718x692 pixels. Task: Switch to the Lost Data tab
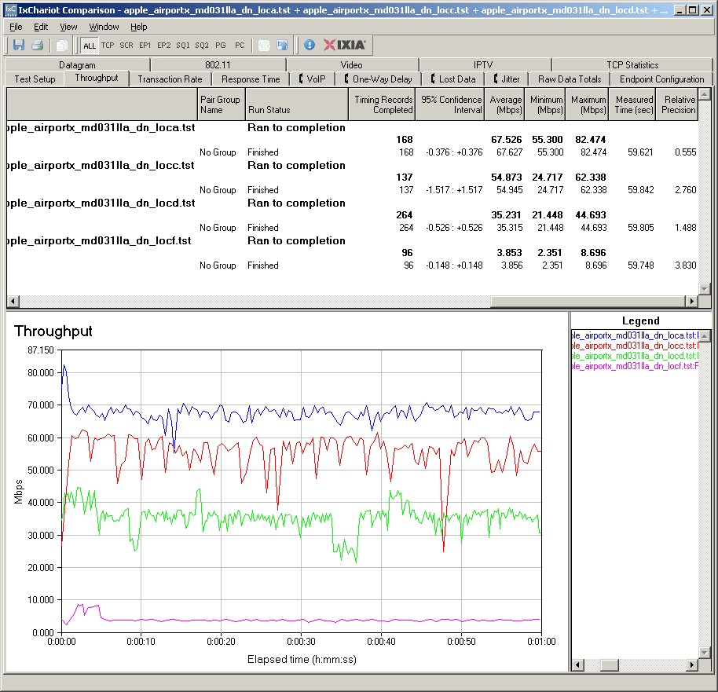point(452,79)
